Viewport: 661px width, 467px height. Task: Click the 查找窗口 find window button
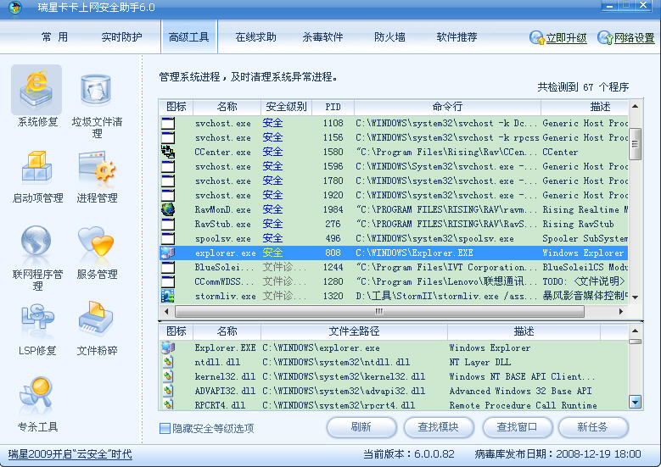click(x=517, y=427)
